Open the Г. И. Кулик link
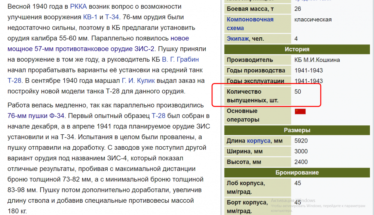 coord(138,81)
